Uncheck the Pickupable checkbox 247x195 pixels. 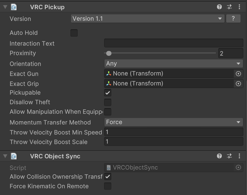tap(108, 93)
